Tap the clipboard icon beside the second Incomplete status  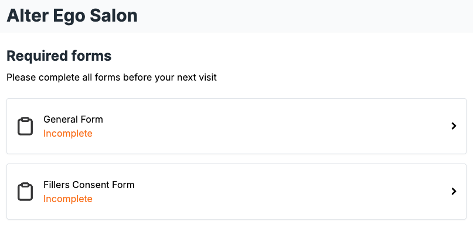coord(25,192)
